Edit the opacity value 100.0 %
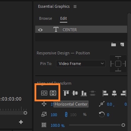 [58, 125]
